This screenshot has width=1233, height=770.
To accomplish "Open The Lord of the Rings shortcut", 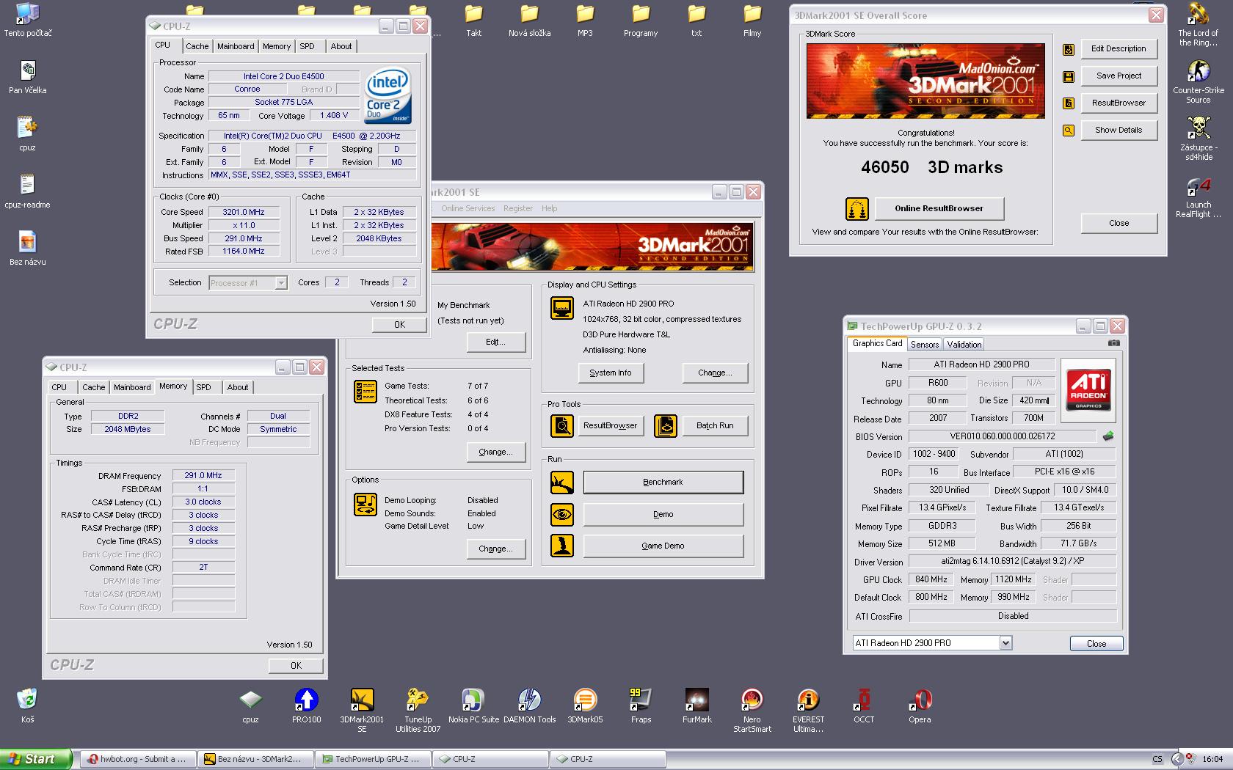I will tap(1199, 24).
